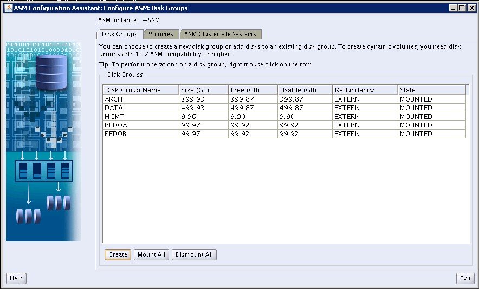Open Help
The width and height of the screenshot is (479, 289).
16,278
